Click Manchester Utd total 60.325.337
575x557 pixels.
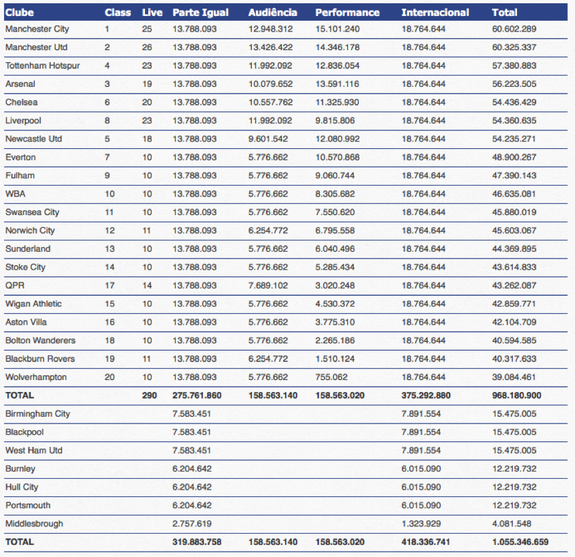[514, 47]
